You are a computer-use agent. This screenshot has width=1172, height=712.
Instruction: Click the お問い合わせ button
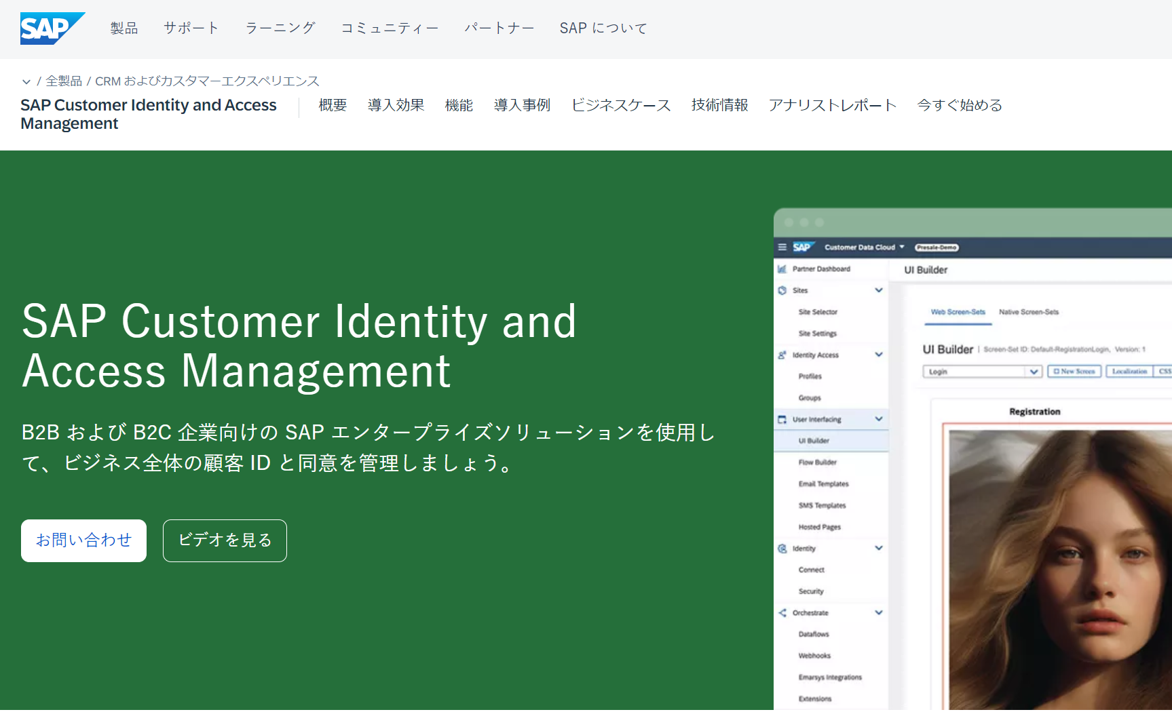tap(83, 540)
